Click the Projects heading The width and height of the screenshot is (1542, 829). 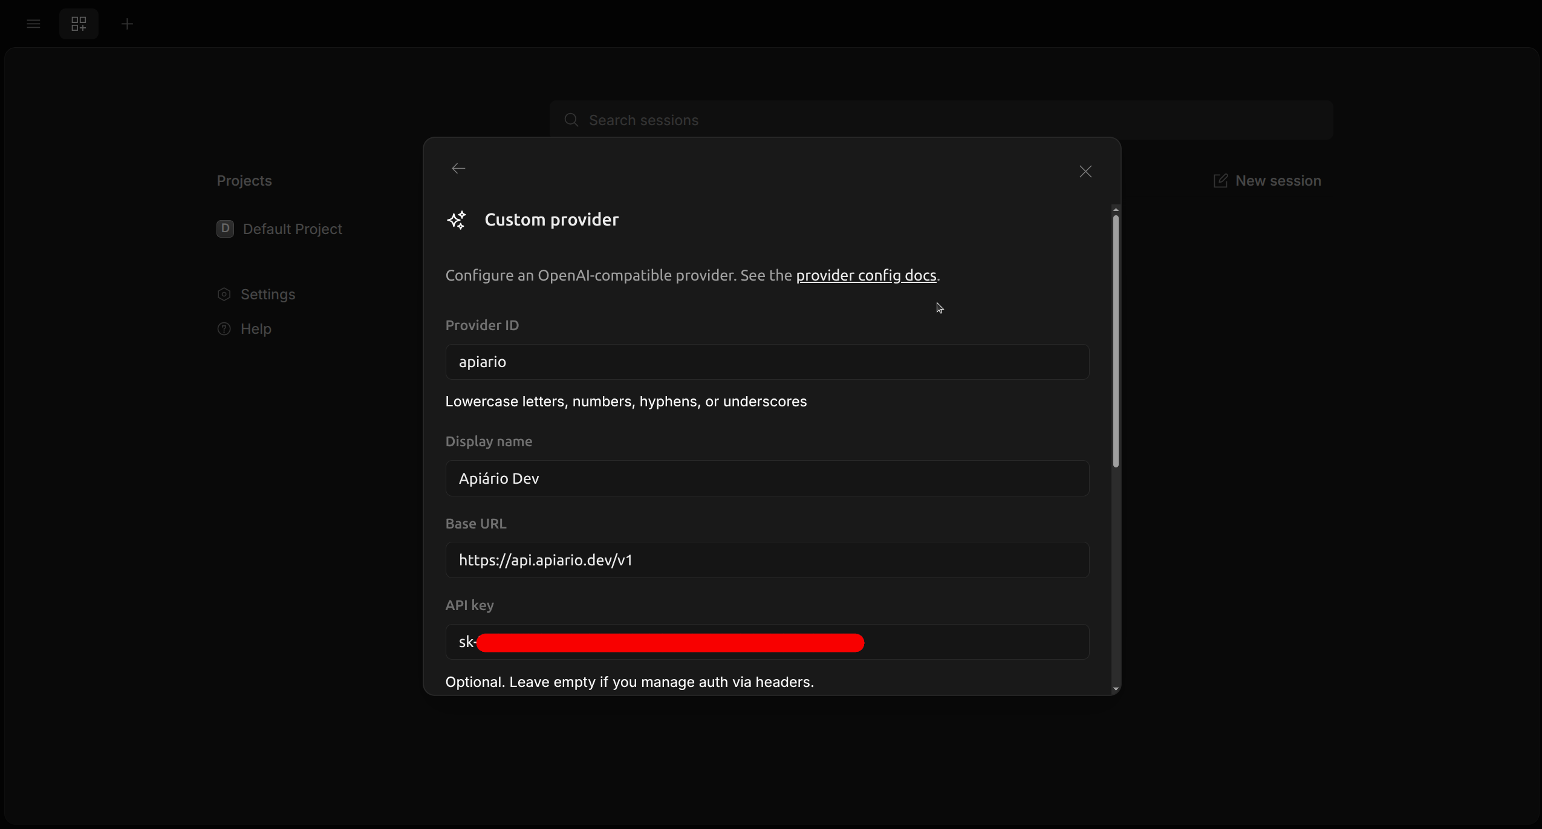[244, 181]
